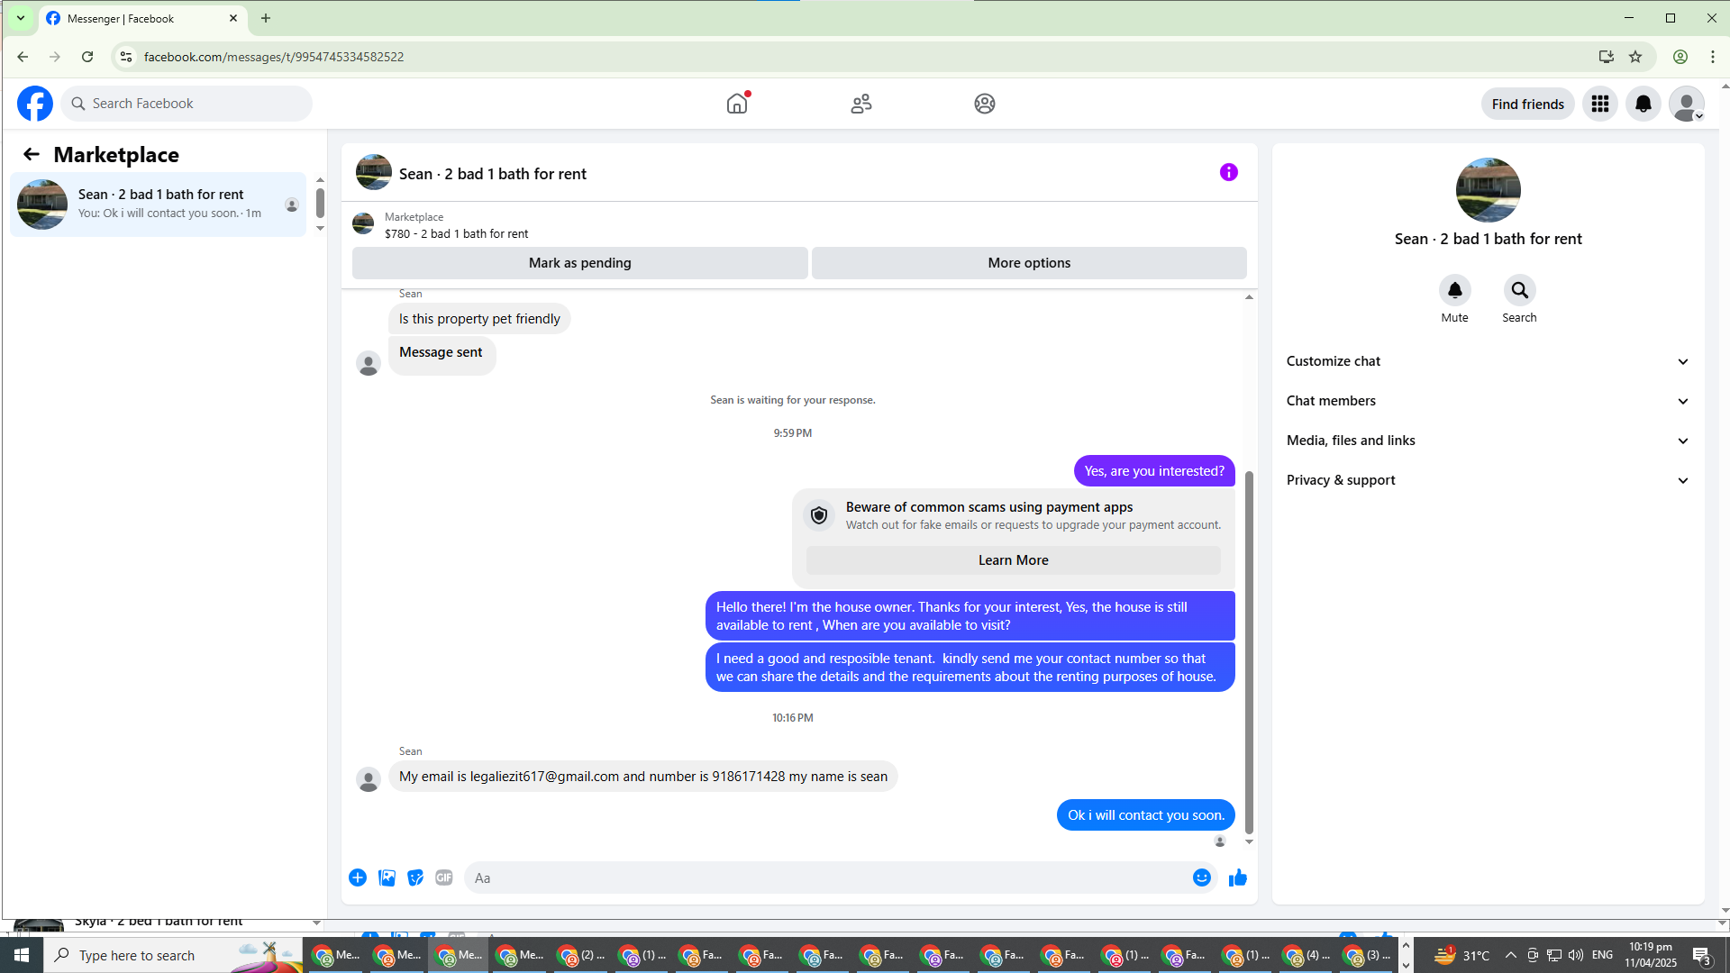The height and width of the screenshot is (973, 1730).
Task: Open More options for the listing
Action: click(1029, 263)
